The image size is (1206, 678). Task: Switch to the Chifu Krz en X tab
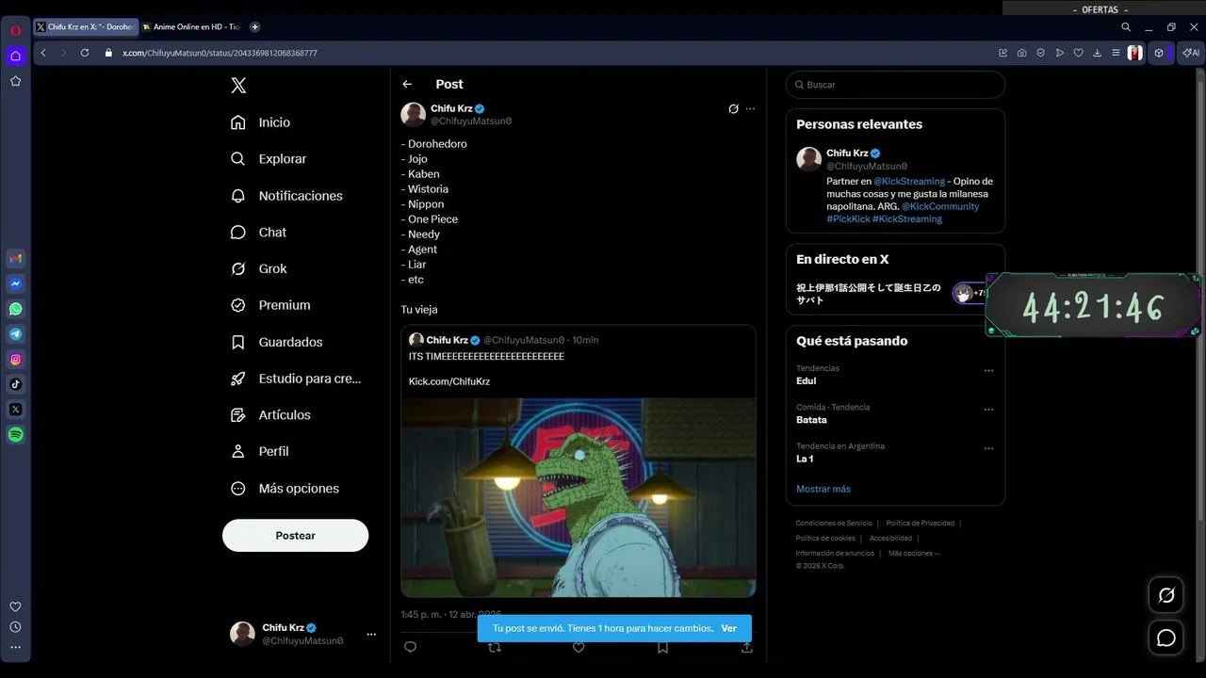coord(85,27)
